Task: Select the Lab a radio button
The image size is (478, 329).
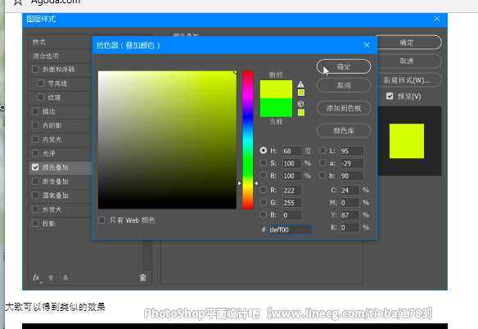Action: [322, 163]
